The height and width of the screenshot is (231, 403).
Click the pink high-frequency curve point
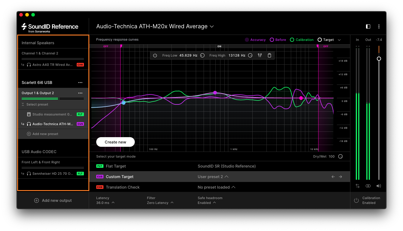pos(301,98)
